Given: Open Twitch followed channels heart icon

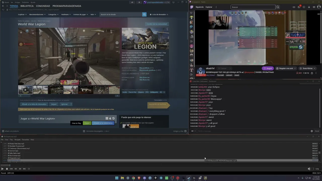Looking at the screenshot, I should 191,13.
